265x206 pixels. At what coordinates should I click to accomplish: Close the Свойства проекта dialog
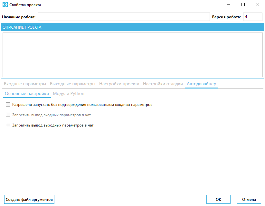click(258, 5)
